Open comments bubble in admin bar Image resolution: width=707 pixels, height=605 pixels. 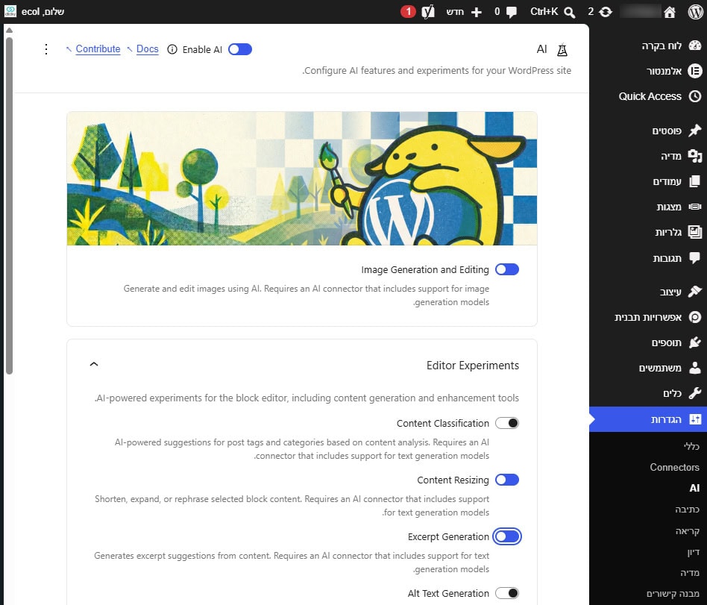click(x=512, y=12)
